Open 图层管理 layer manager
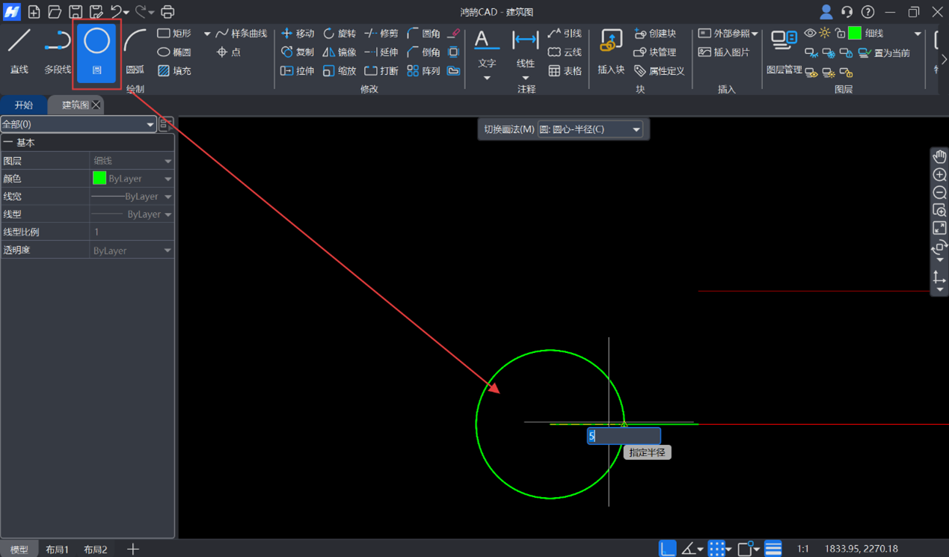 click(x=784, y=51)
